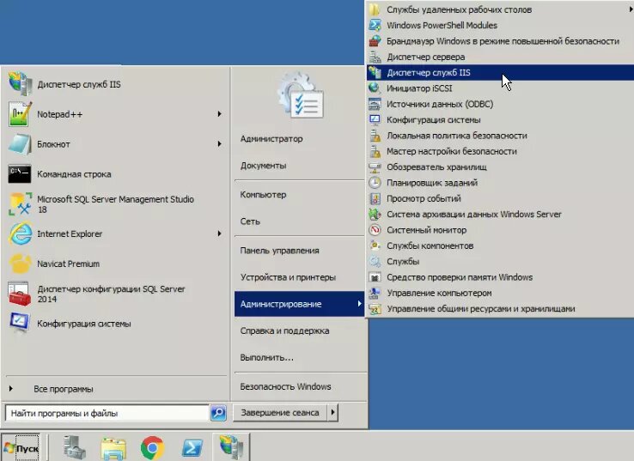This screenshot has height=461, width=634.
Task: Expand the Администрирование submenu arrow
Action: click(359, 303)
